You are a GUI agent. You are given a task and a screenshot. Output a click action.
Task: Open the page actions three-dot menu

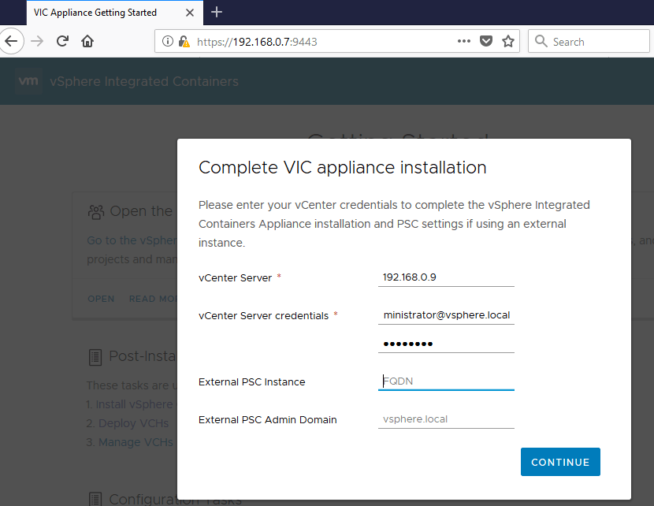[464, 41]
